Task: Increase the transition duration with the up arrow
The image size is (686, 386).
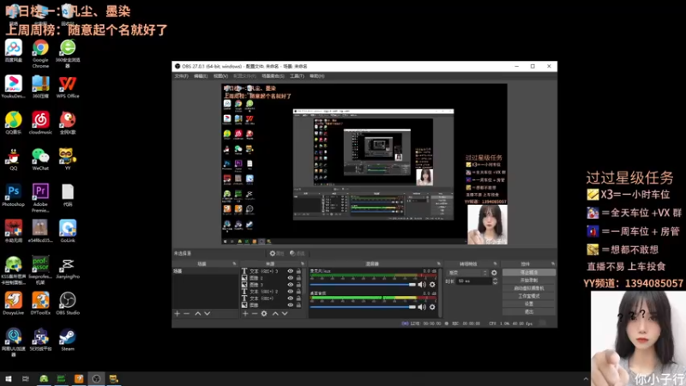Action: pos(495,280)
